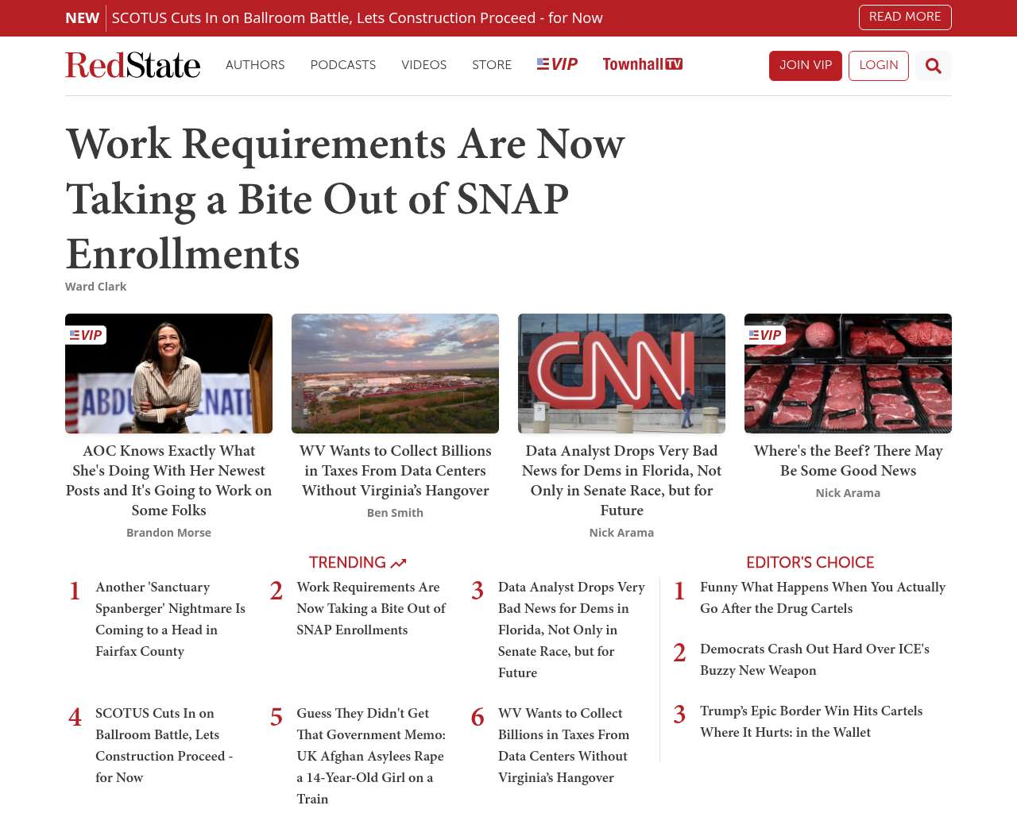Open the SCOTUS ballroom battle banner headline
This screenshot has width=1017, height=813.
(x=358, y=17)
